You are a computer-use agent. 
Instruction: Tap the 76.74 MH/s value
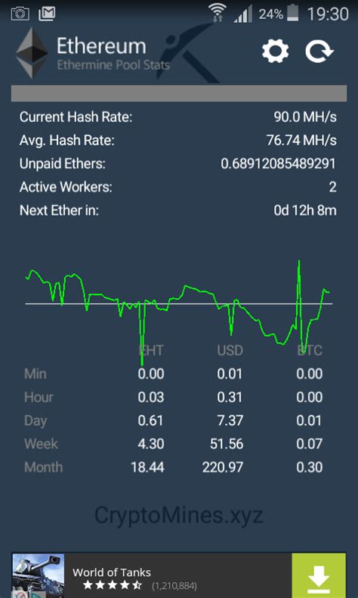(x=301, y=140)
